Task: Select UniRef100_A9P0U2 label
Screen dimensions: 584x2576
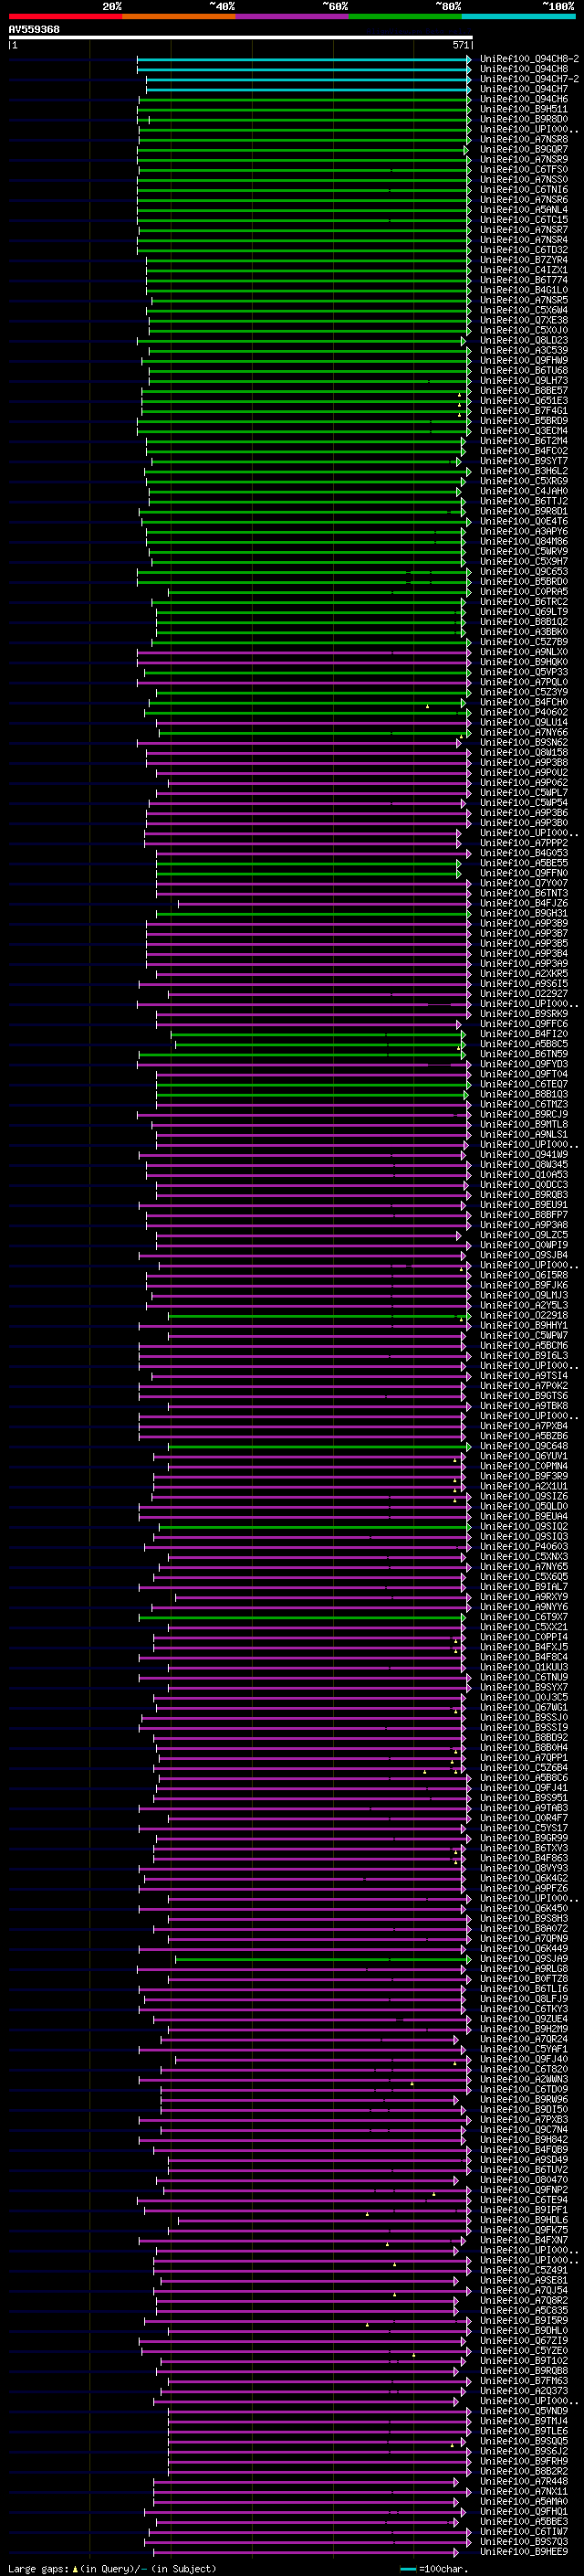Action: coord(524,772)
